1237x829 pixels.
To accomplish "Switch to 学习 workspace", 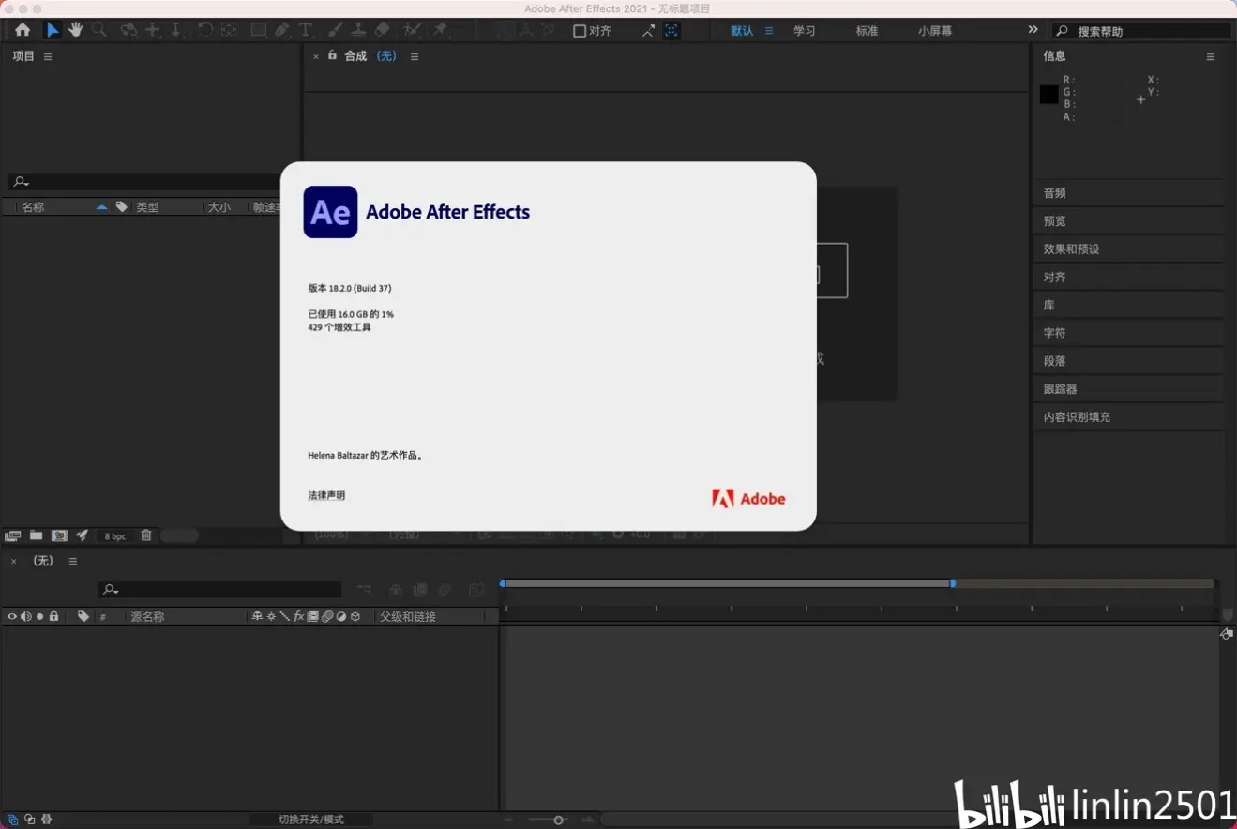I will point(804,31).
